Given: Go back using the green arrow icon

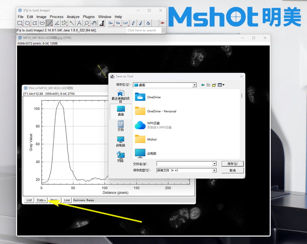Looking at the screenshot, I should coord(203,85).
